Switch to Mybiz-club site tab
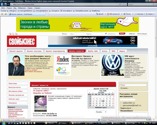The height and width of the screenshot is (125, 157). coord(93,51)
